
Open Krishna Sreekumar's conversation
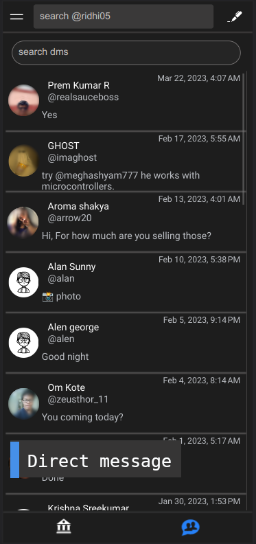point(126,503)
